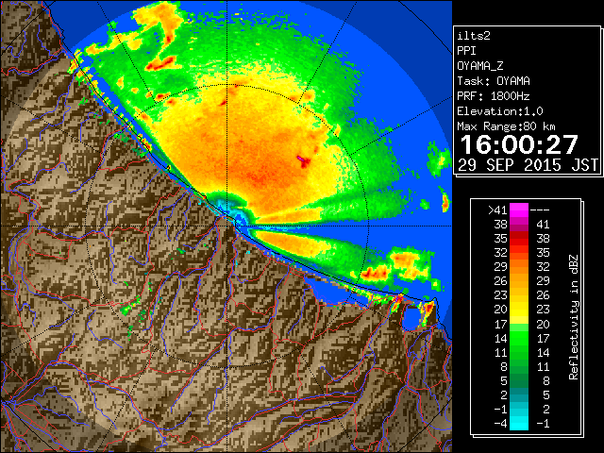This screenshot has width=604, height=453.
Task: Click the 'Elevation:1.0' text
Action: [500, 111]
